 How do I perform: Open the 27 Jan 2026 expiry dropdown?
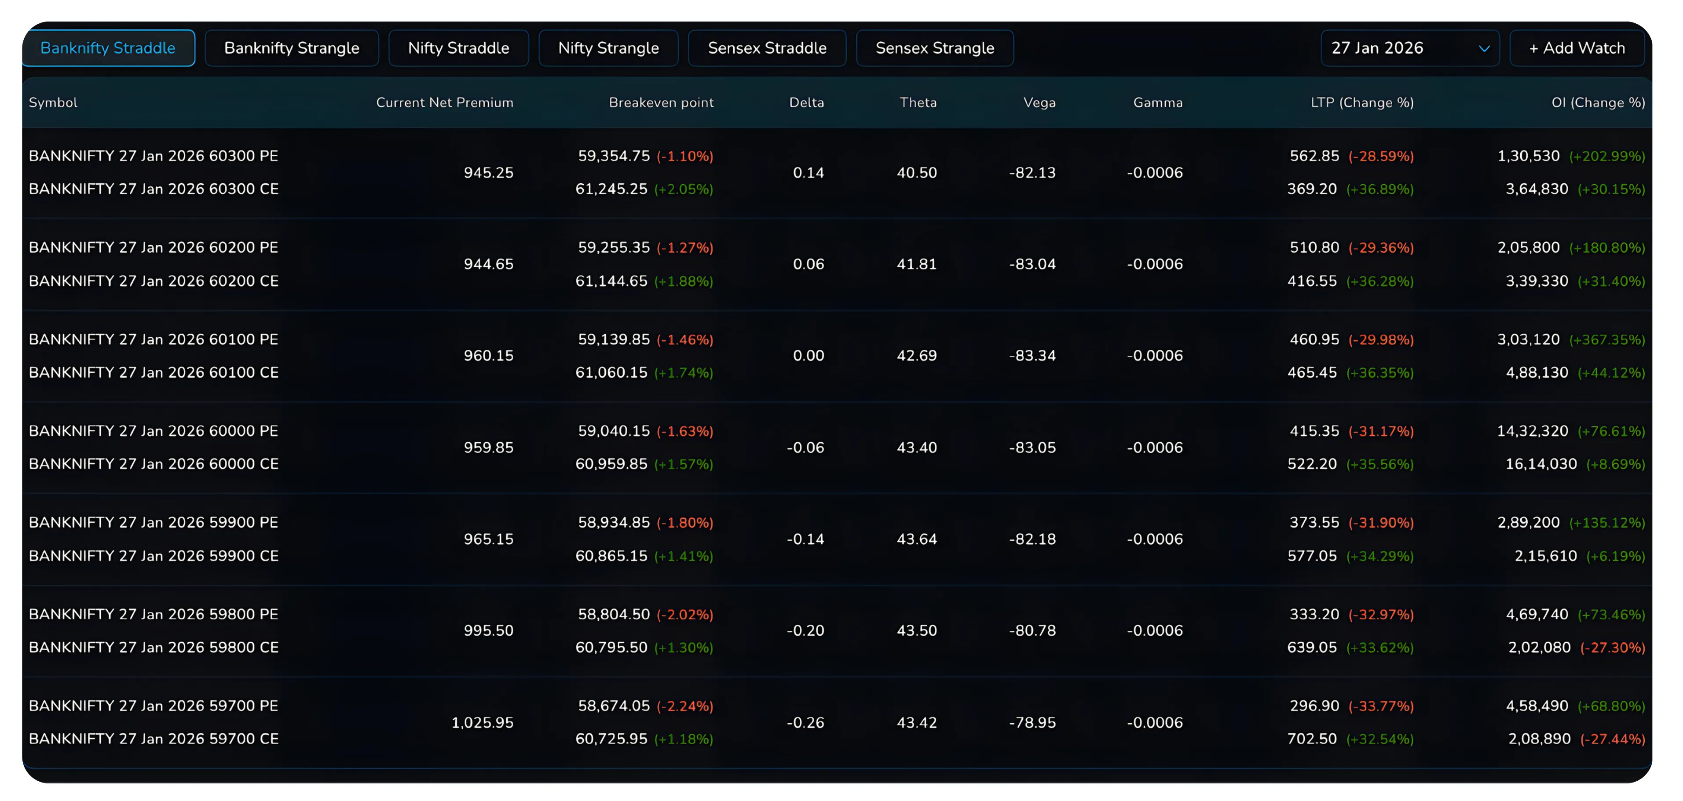(x=1409, y=47)
